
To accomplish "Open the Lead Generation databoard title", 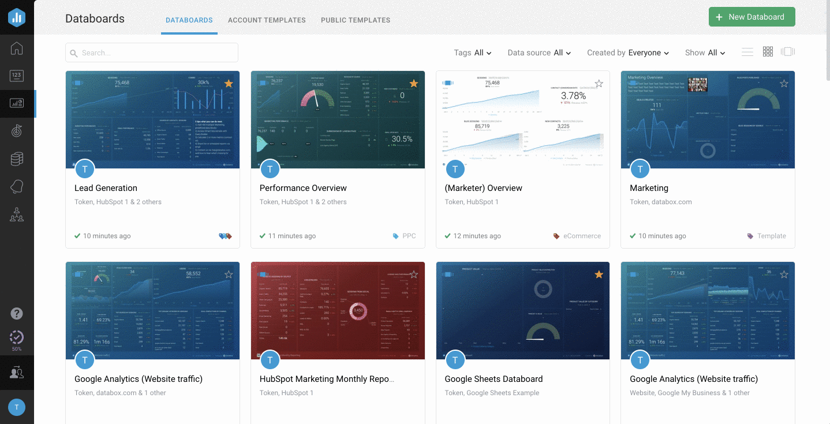I will [x=106, y=188].
